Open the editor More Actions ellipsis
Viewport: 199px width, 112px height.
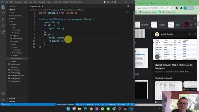132,6
